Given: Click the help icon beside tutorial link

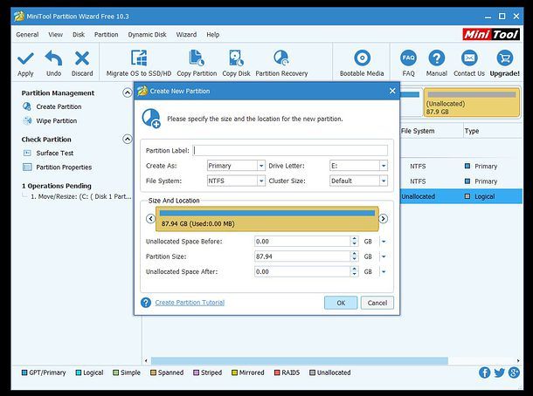Looking at the screenshot, I should point(146,303).
